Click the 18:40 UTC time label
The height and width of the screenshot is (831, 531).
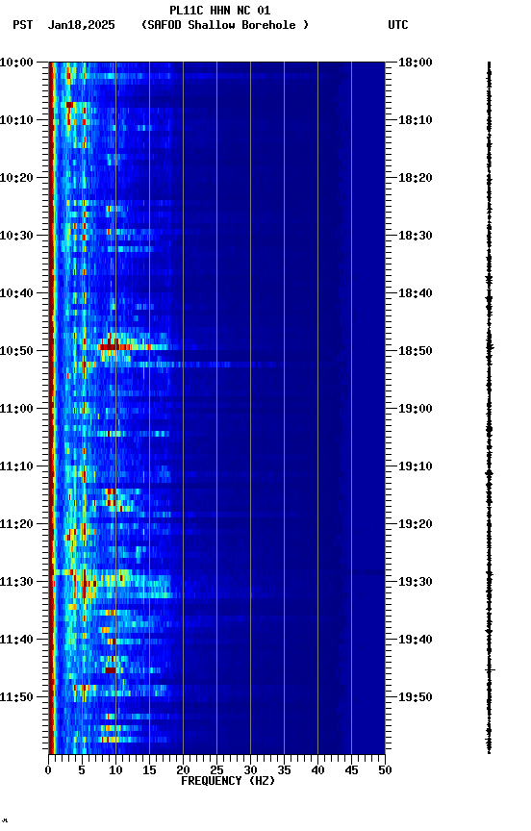point(416,293)
